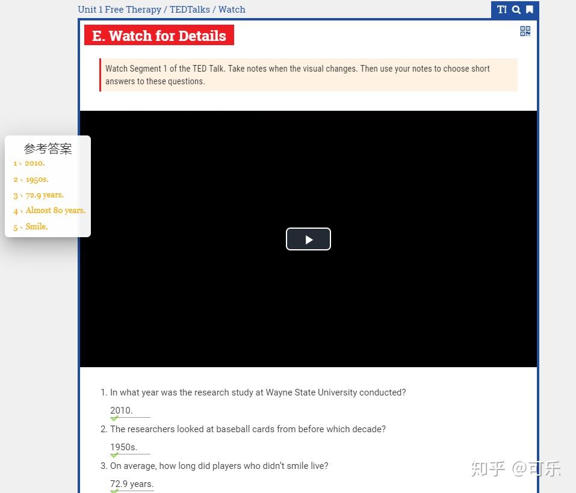Image resolution: width=576 pixels, height=493 pixels.
Task: Click the TEDTalks breadcrumb link
Action: tap(190, 9)
